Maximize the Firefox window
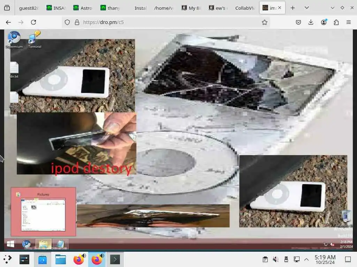 342,8
